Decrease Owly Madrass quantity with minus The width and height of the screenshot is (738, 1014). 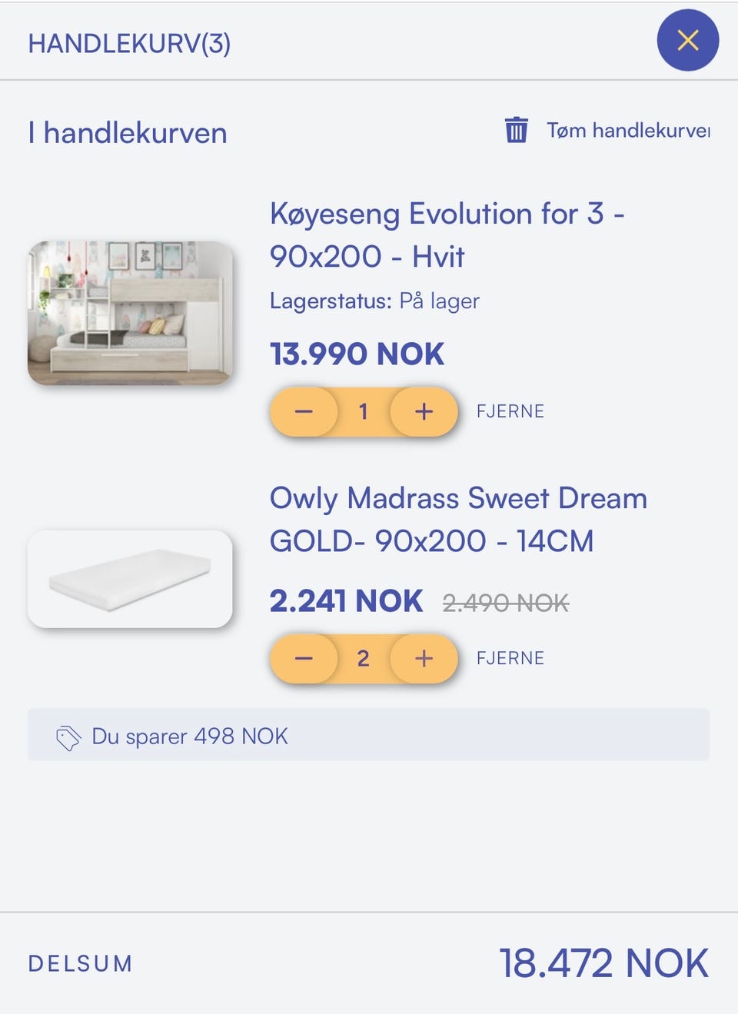304,659
